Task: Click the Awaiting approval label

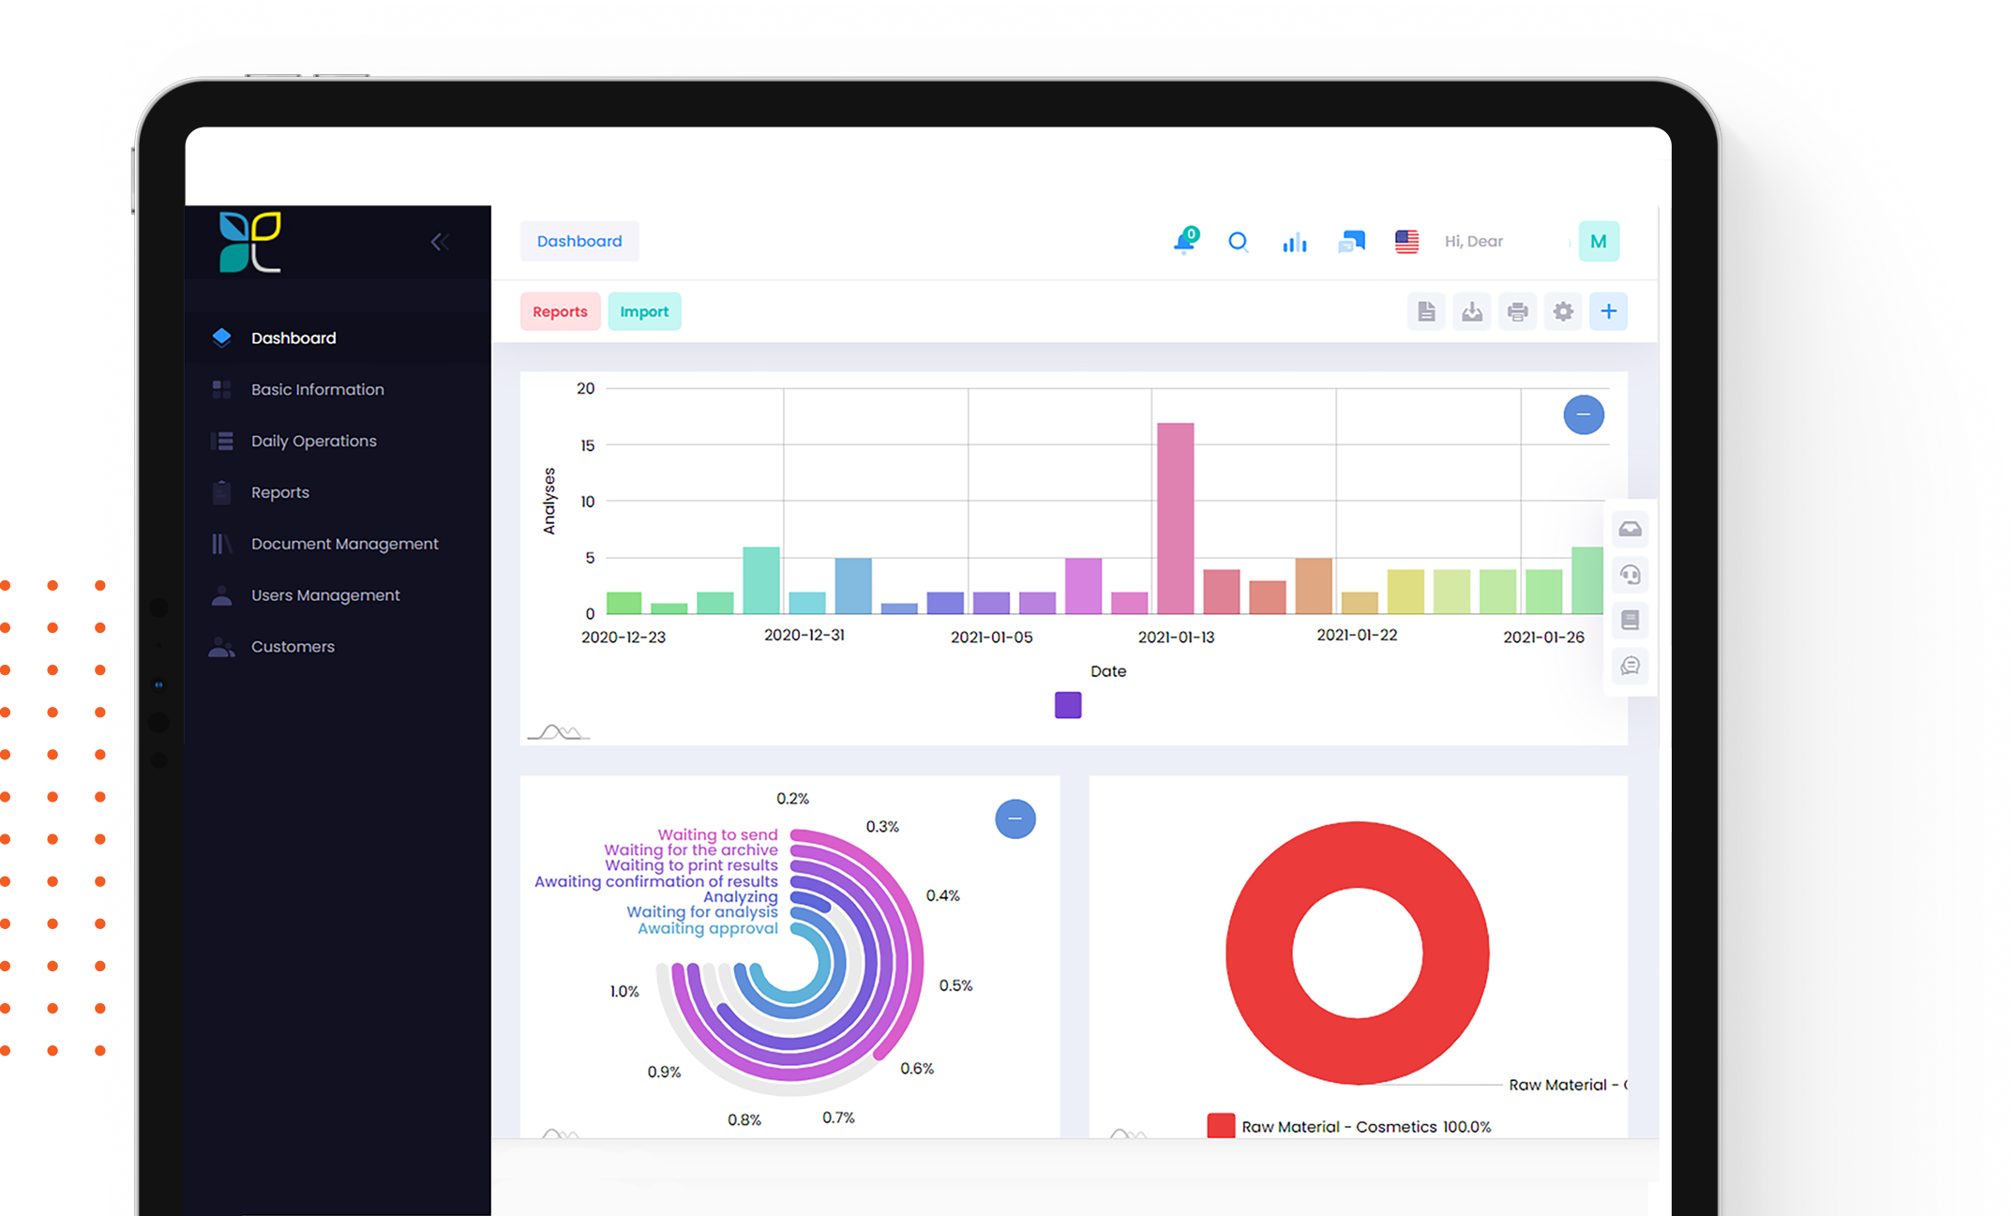Action: point(708,928)
